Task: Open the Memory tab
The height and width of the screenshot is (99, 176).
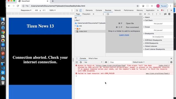Action: 140,10
